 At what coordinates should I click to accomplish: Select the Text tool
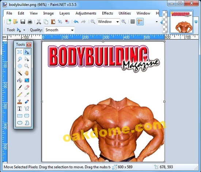tap(20, 109)
